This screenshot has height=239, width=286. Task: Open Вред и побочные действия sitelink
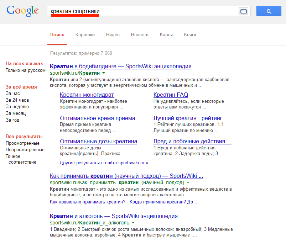[x=192, y=142]
